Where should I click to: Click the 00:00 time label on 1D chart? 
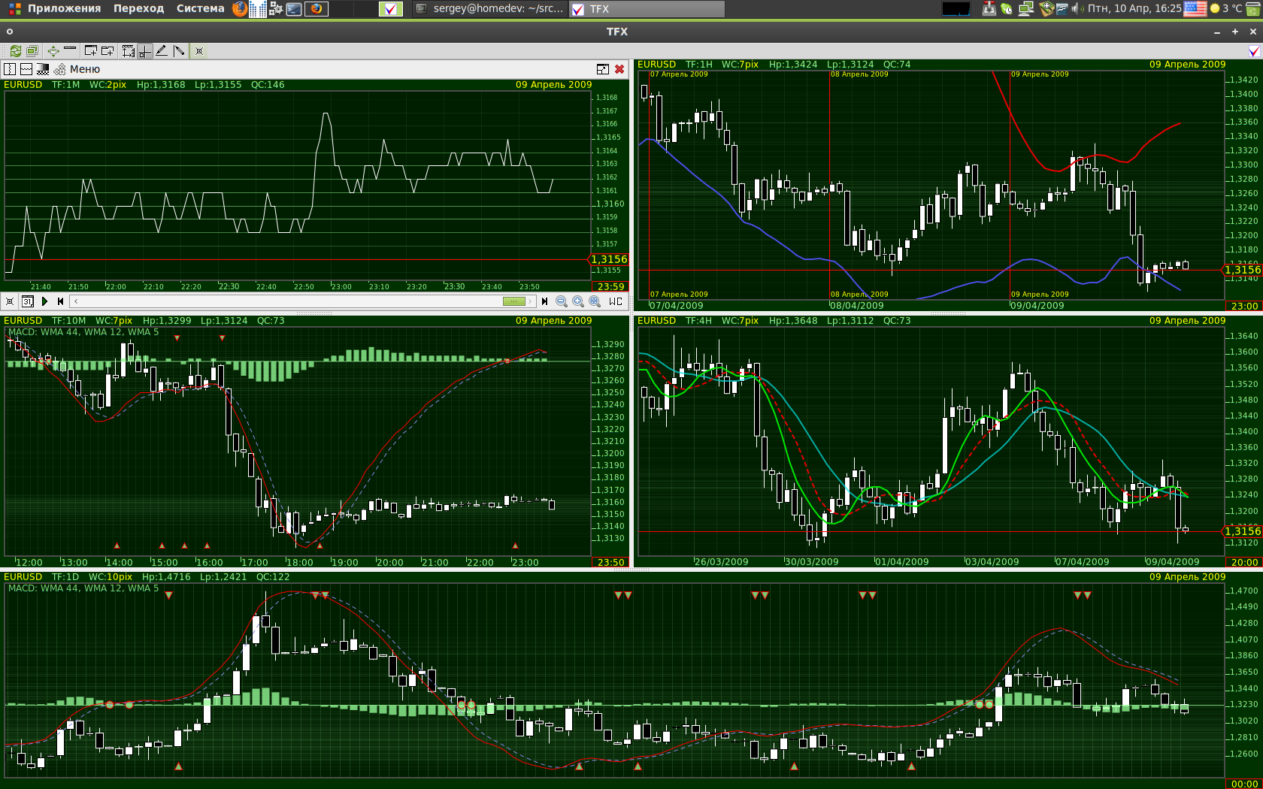(x=1245, y=784)
